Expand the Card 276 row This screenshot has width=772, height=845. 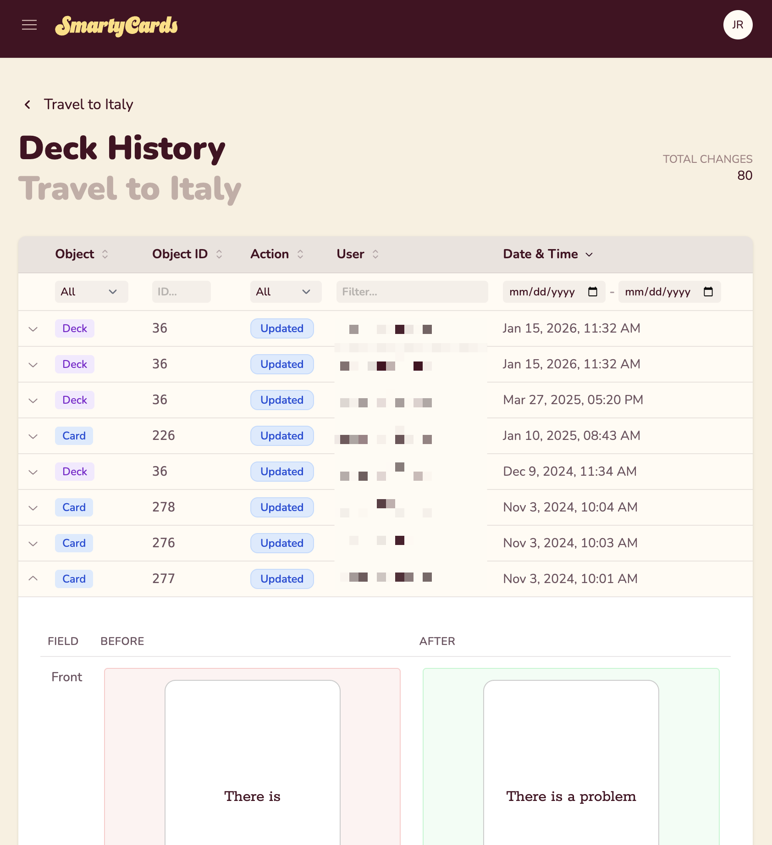pyautogui.click(x=33, y=544)
